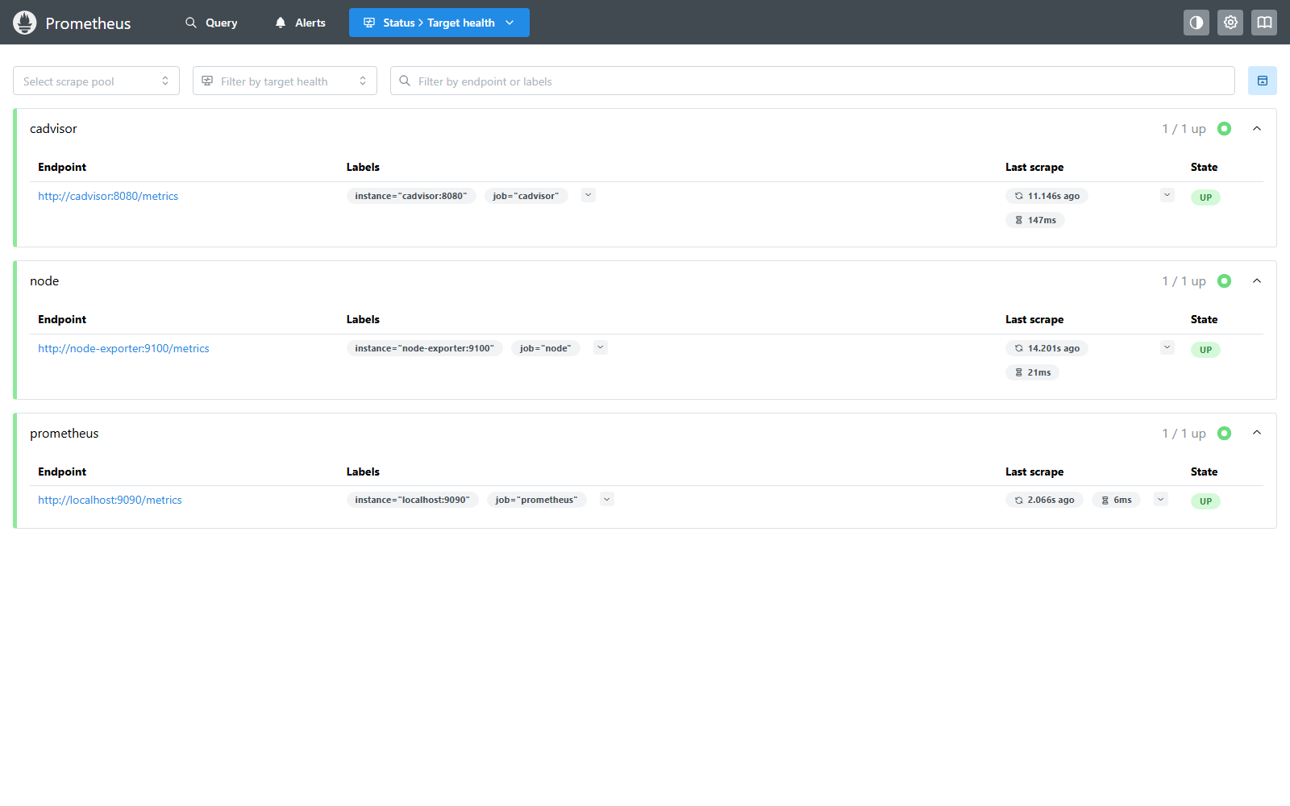This screenshot has width=1290, height=806.
Task: Expand labels for the node-exporter target
Action: tap(601, 347)
